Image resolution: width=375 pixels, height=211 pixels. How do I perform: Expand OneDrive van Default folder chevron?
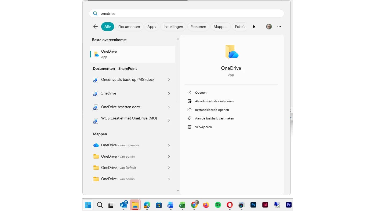[x=169, y=168]
